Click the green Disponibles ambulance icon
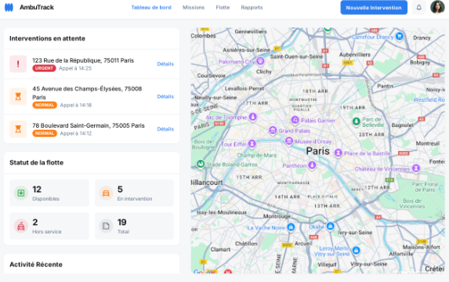Image resolution: width=449 pixels, height=282 pixels. (21, 193)
